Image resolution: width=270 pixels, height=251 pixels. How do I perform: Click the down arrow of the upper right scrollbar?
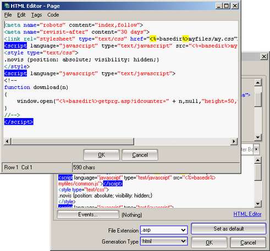[x=258, y=137]
